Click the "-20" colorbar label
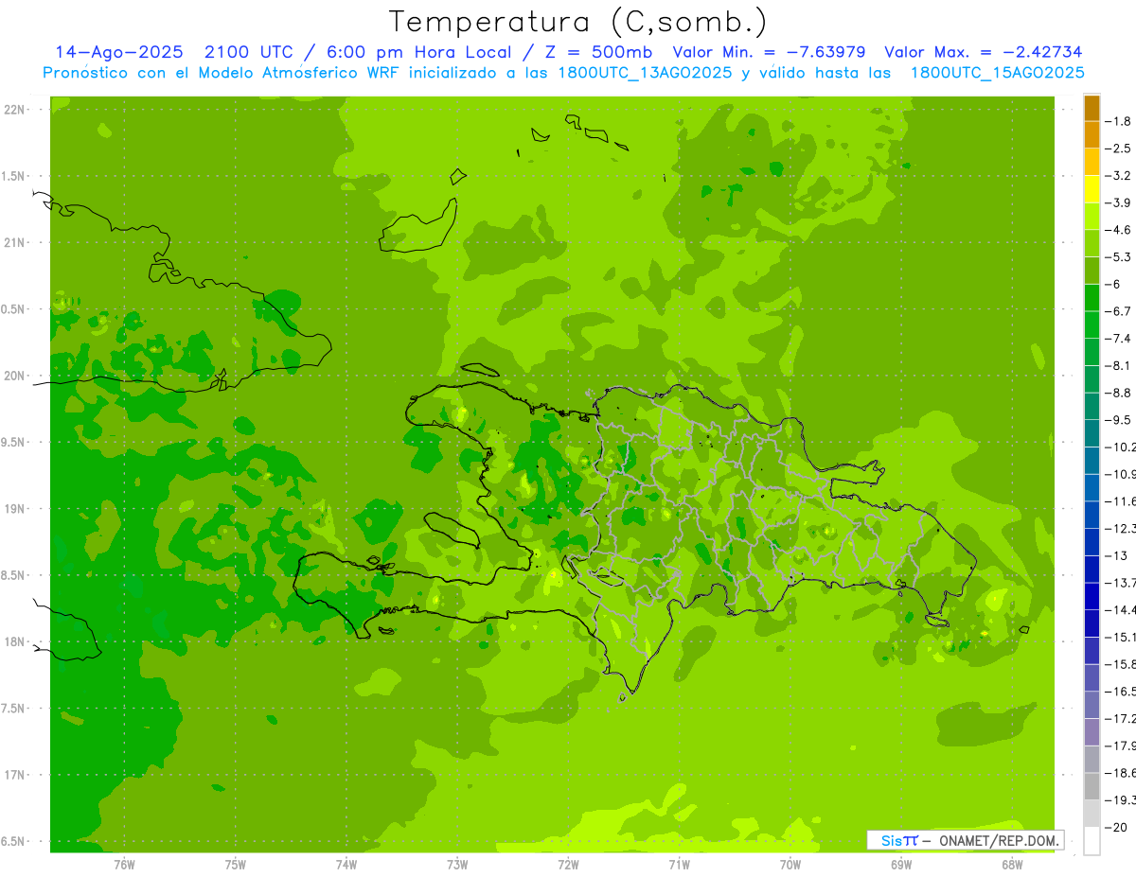The width and height of the screenshot is (1136, 877). 1117,827
